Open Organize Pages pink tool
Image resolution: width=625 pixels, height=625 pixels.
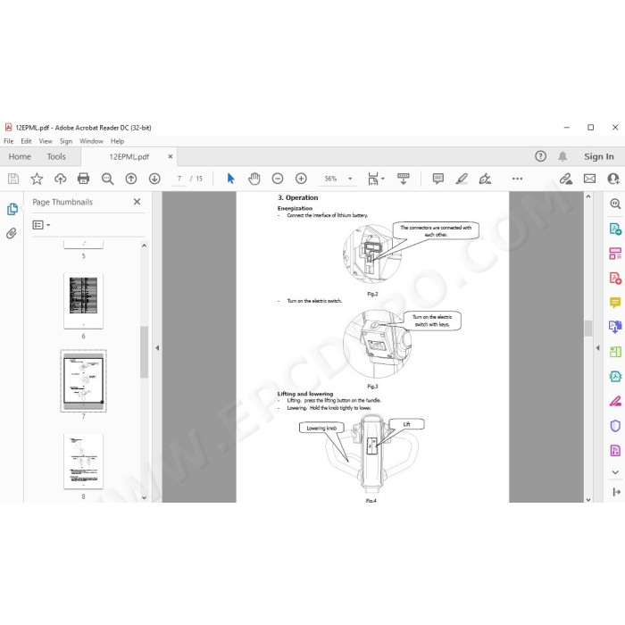pos(615,253)
